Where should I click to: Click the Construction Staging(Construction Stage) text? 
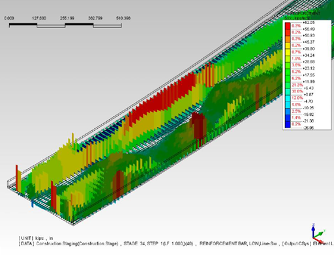(77, 243)
